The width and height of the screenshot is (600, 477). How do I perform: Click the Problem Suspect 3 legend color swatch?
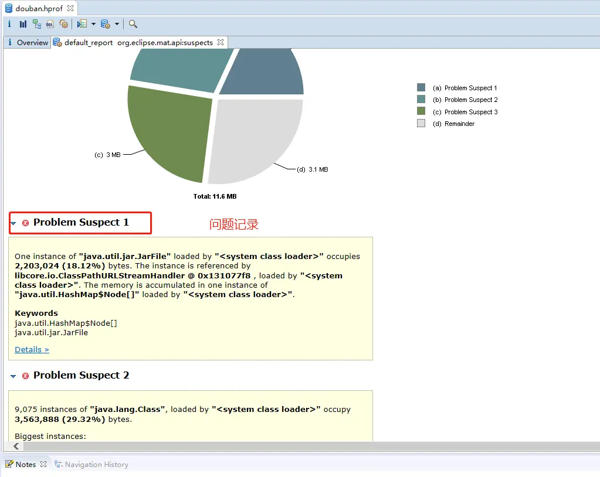pos(421,111)
